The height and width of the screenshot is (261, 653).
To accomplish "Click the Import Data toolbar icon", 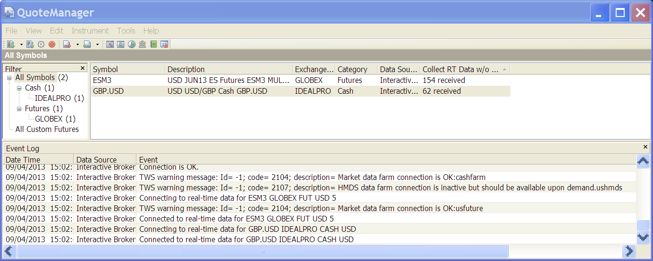I will 87,44.
